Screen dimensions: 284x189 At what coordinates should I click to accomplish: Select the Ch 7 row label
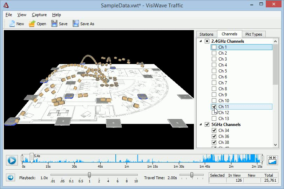point(223,83)
